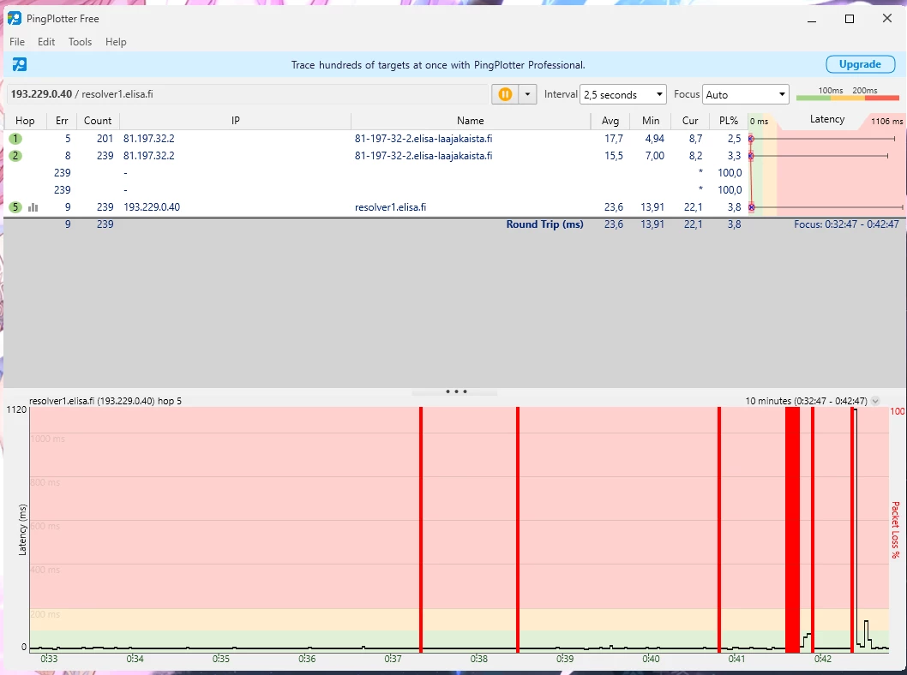
Task: Toggle hop 2 green circle
Action: coord(15,155)
